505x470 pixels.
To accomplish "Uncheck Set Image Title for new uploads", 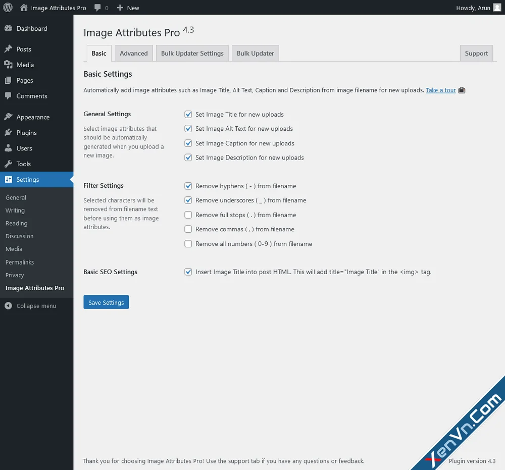I will (x=188, y=114).
